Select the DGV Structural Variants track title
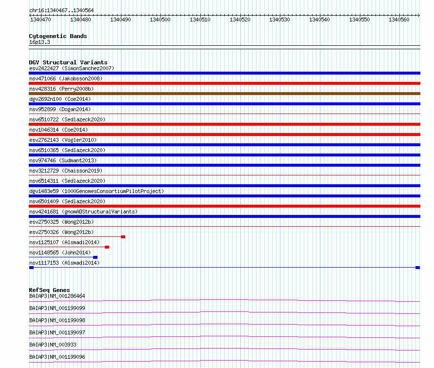The height and width of the screenshot is (368, 434). [68, 62]
